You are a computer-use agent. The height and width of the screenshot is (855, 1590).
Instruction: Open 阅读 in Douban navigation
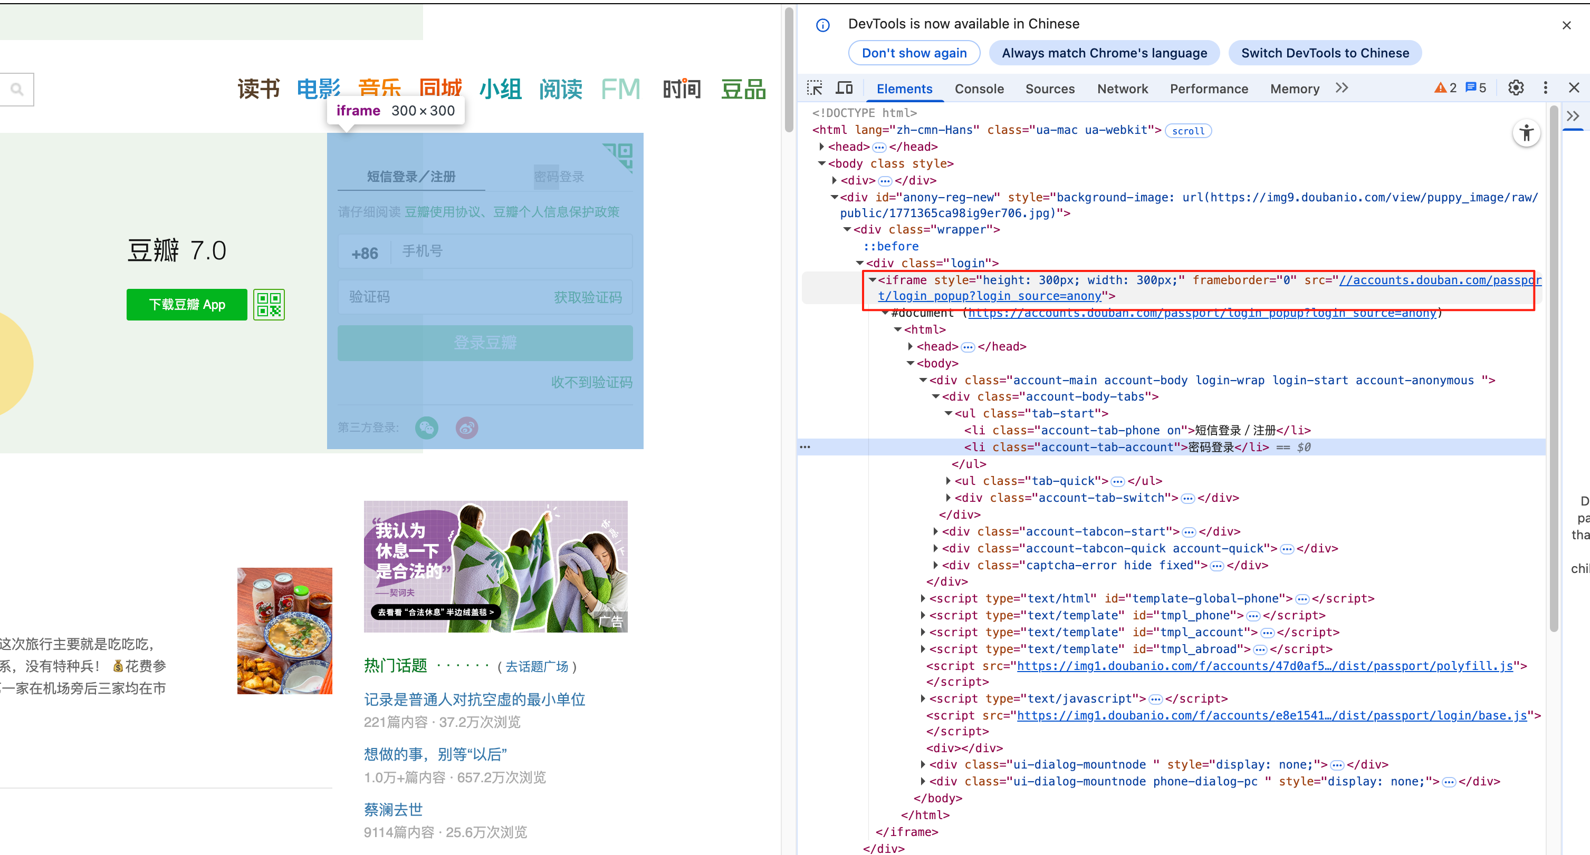(x=561, y=90)
